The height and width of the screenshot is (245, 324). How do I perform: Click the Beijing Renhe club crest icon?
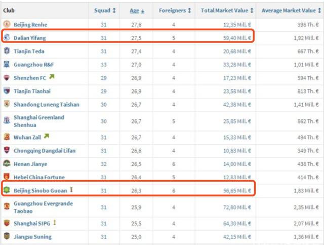[7, 24]
